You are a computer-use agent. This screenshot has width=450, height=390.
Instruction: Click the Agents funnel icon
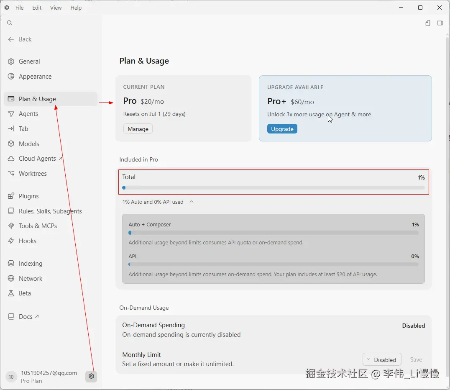(x=11, y=114)
